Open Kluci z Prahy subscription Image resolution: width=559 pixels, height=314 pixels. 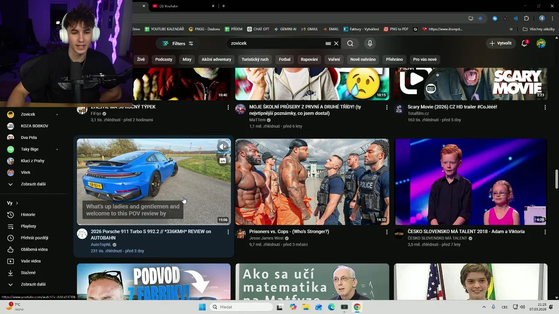(33, 161)
